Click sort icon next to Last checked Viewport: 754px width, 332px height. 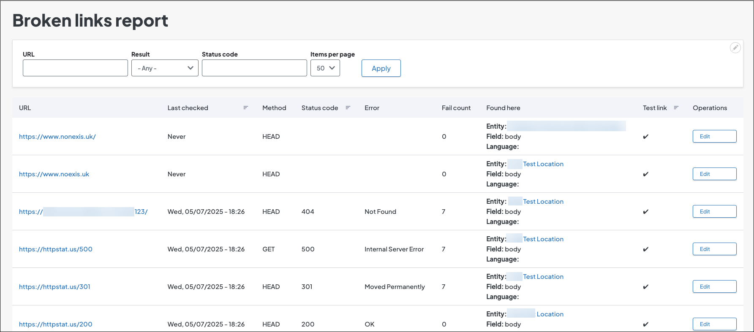pos(245,108)
